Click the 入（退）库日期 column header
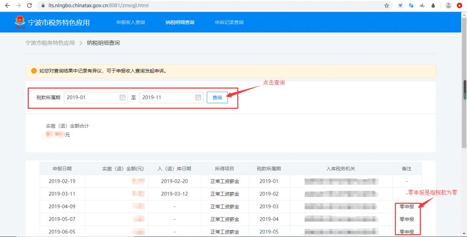 pos(175,169)
